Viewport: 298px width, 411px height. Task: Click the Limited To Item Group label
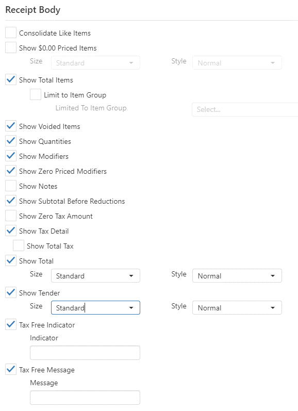[x=91, y=108]
